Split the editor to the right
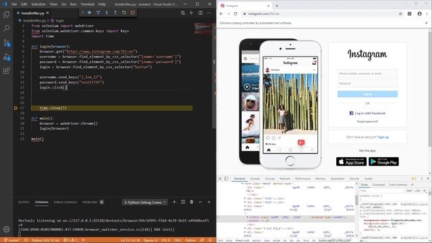The image size is (432, 243). point(200,13)
